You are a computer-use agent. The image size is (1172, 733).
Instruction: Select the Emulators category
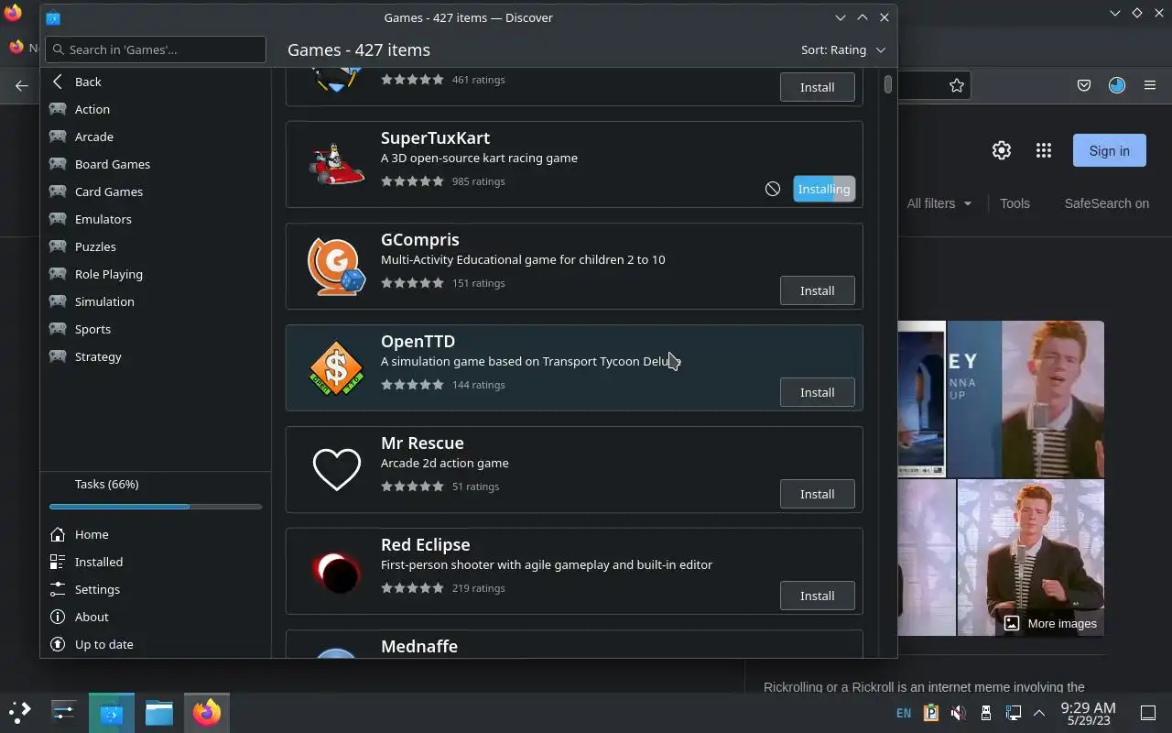pos(156,219)
